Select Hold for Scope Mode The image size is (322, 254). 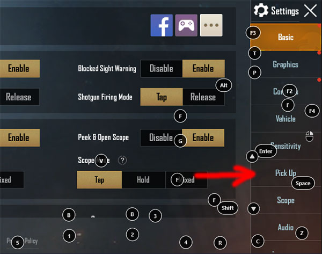(143, 180)
